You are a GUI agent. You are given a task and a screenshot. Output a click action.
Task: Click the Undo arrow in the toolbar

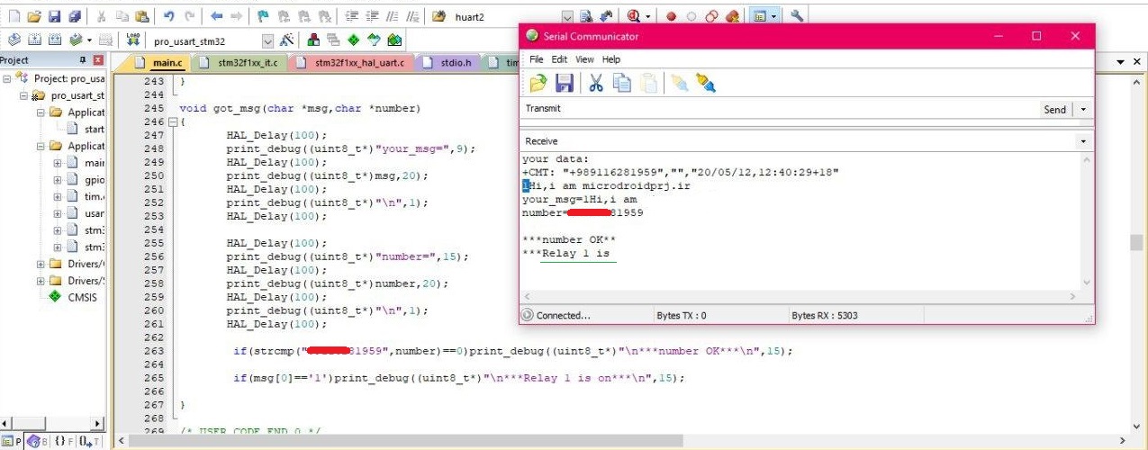click(169, 16)
